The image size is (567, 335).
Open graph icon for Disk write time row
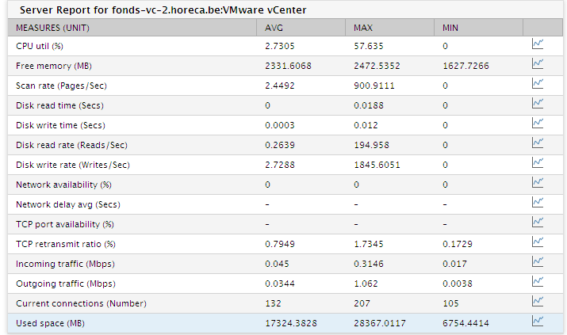[x=538, y=124]
